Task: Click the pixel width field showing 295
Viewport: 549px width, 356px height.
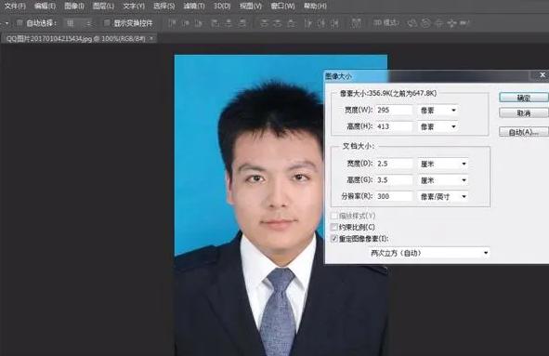Action: tap(394, 110)
